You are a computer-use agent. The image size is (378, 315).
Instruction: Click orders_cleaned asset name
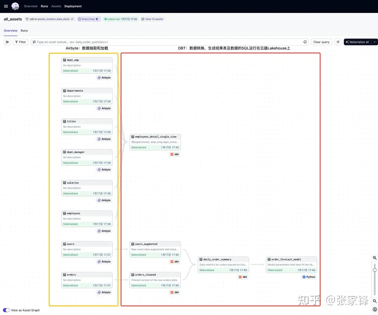145,275
